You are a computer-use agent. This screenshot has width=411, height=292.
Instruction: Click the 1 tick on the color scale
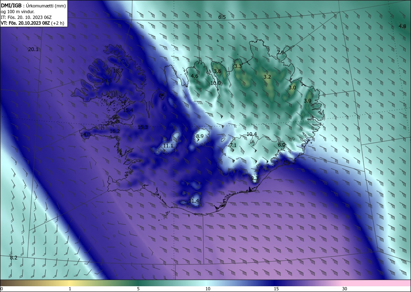pyautogui.click(x=70, y=289)
